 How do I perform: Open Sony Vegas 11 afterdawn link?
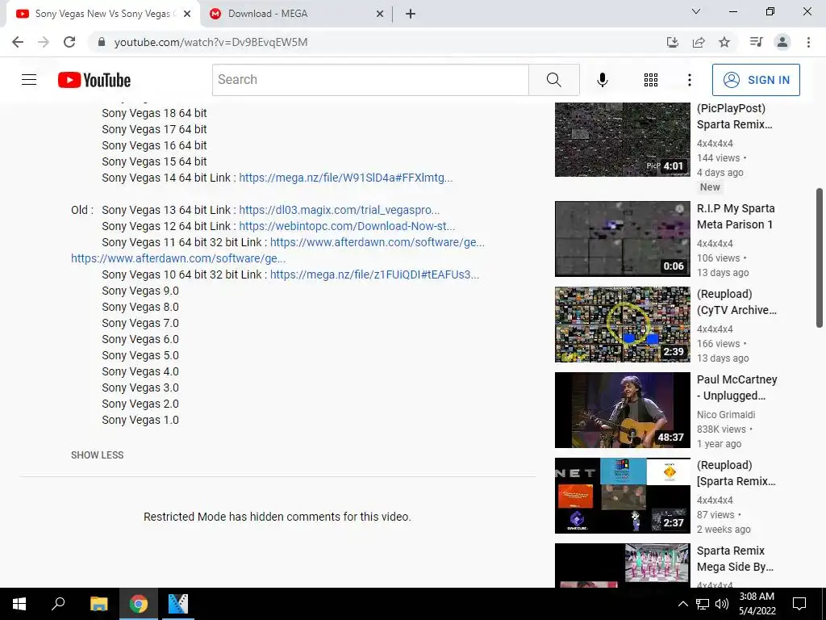pyautogui.click(x=378, y=242)
